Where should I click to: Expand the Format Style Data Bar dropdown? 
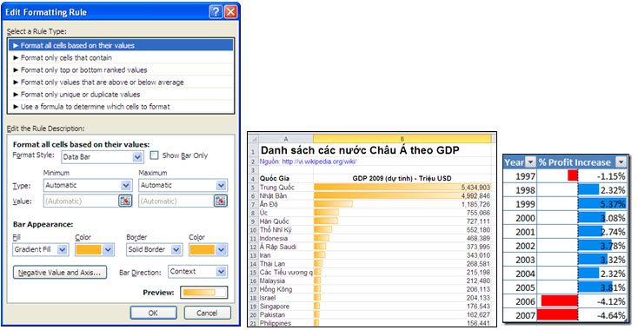click(x=137, y=157)
